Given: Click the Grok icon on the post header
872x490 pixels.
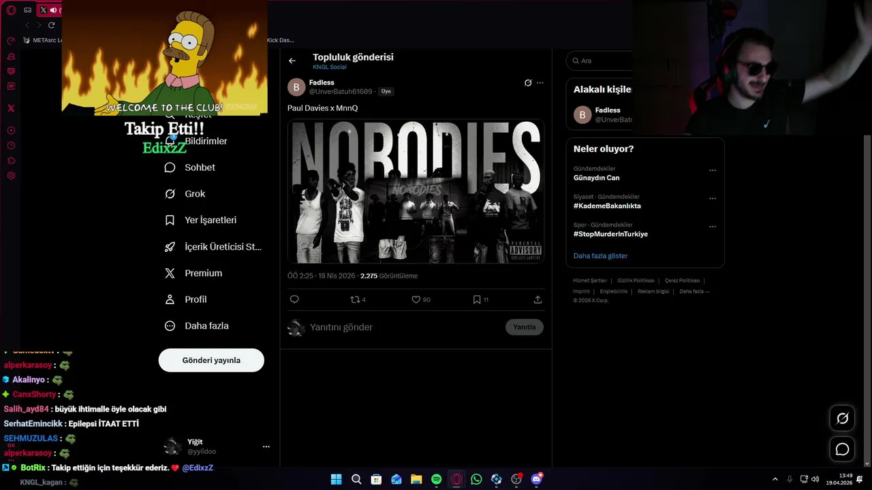Looking at the screenshot, I should pos(528,83).
